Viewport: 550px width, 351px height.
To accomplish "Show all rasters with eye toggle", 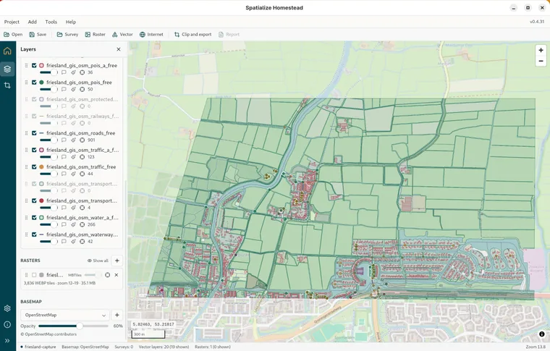I will [x=98, y=261].
